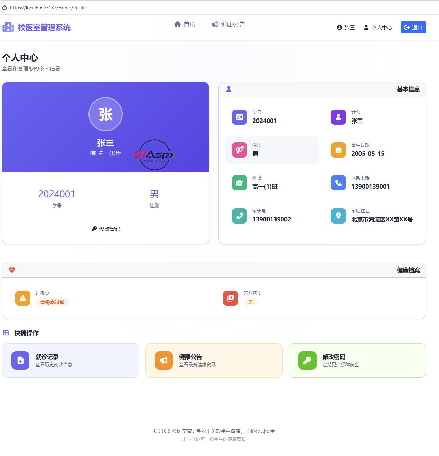439x456 pixels.
Task: Click the pink gender icon for 性别
Action: tap(240, 150)
